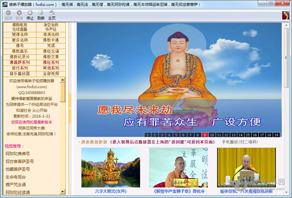
Task: Open the 佛教卡通 category
Action: pyautogui.click(x=51, y=40)
